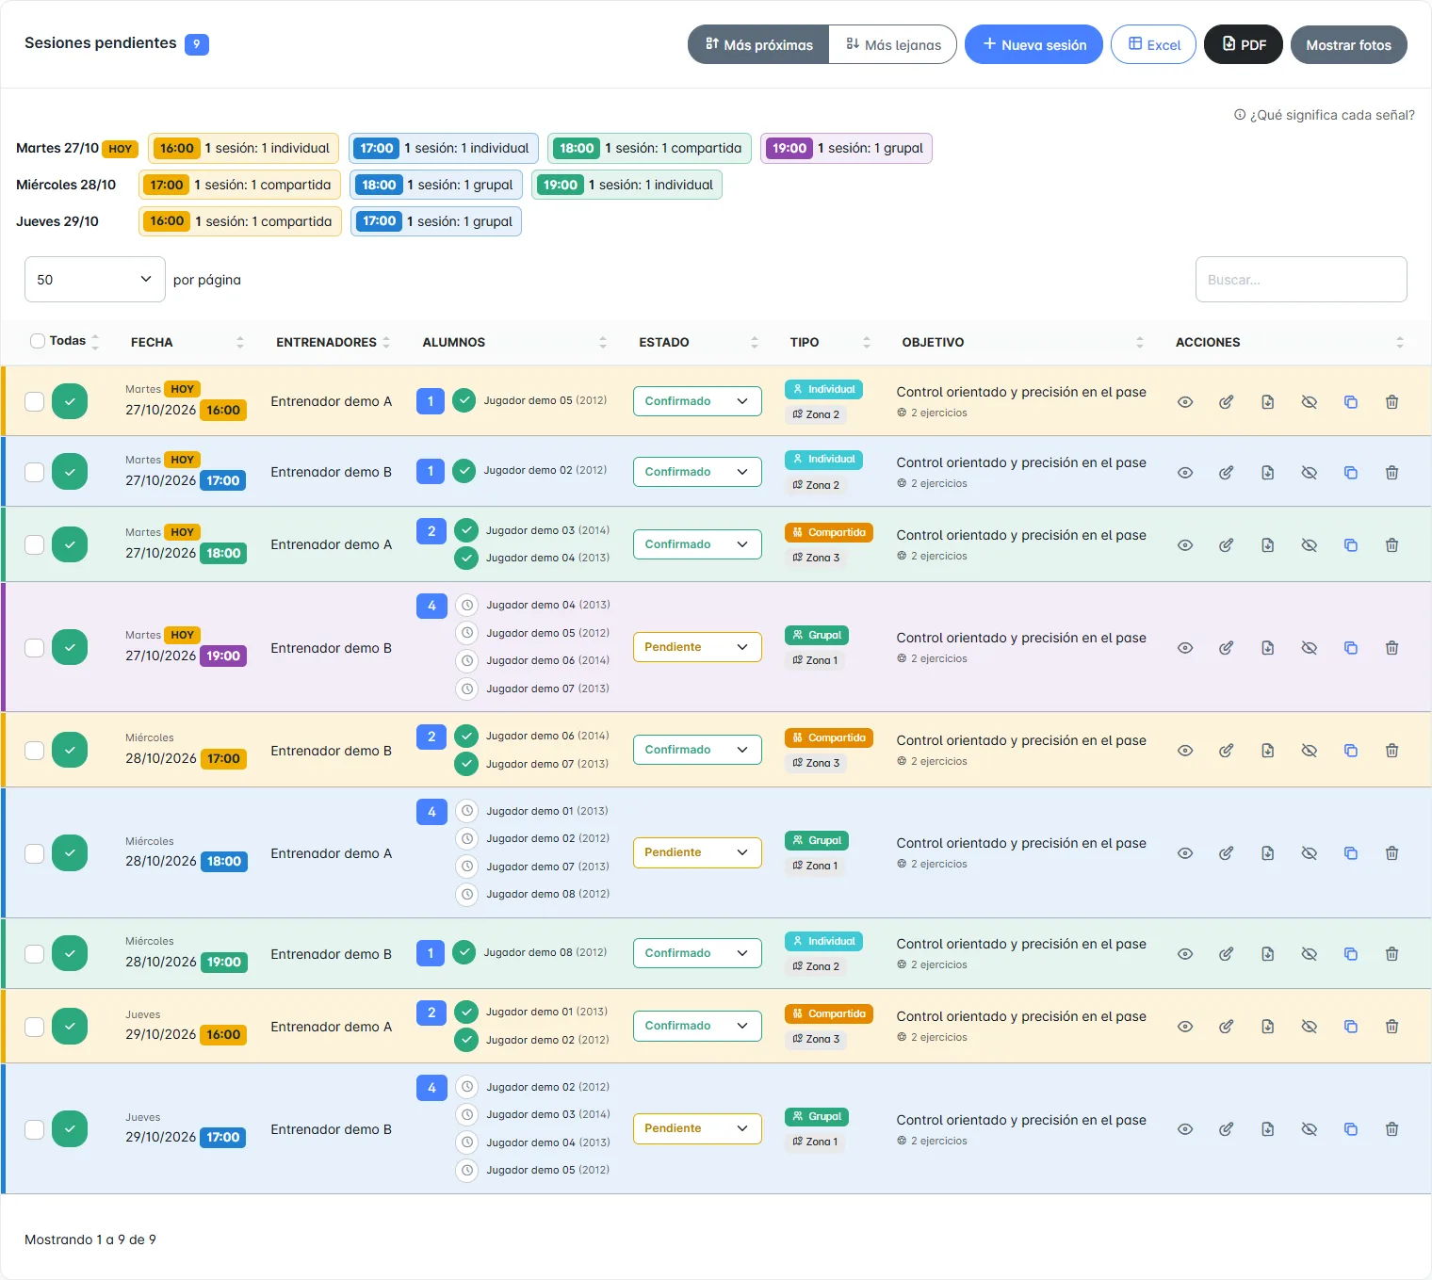This screenshot has width=1432, height=1280.
Task: Open Pendiente status dropdown for 27/10/2026 19:00
Action: [697, 647]
